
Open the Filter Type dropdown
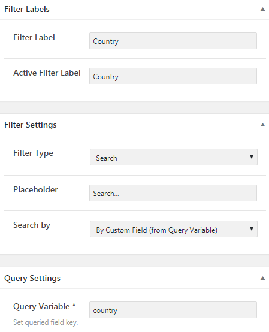click(174, 157)
